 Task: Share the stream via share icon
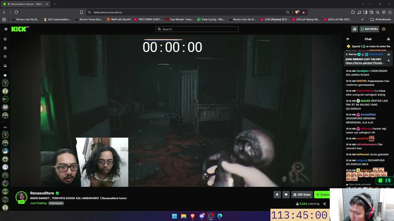324,204
